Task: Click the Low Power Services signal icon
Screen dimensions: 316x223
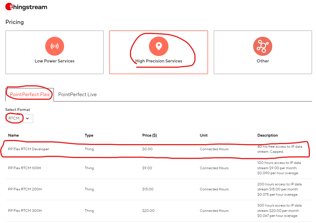Action: coord(54,46)
